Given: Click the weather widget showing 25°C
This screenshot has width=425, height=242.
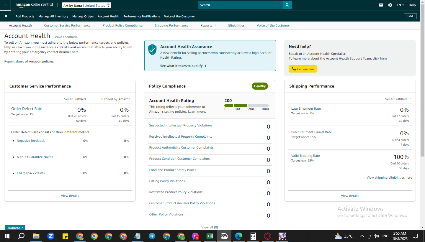Looking at the screenshot, I should [x=344, y=236].
